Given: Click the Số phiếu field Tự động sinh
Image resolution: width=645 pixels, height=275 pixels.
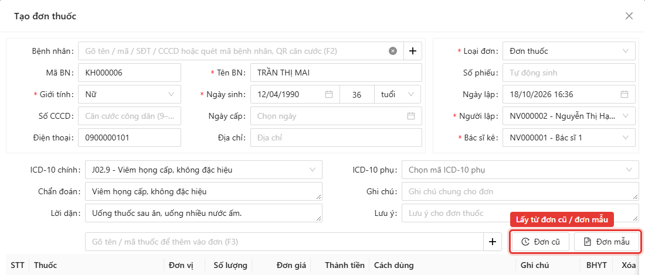Looking at the screenshot, I should 569,73.
